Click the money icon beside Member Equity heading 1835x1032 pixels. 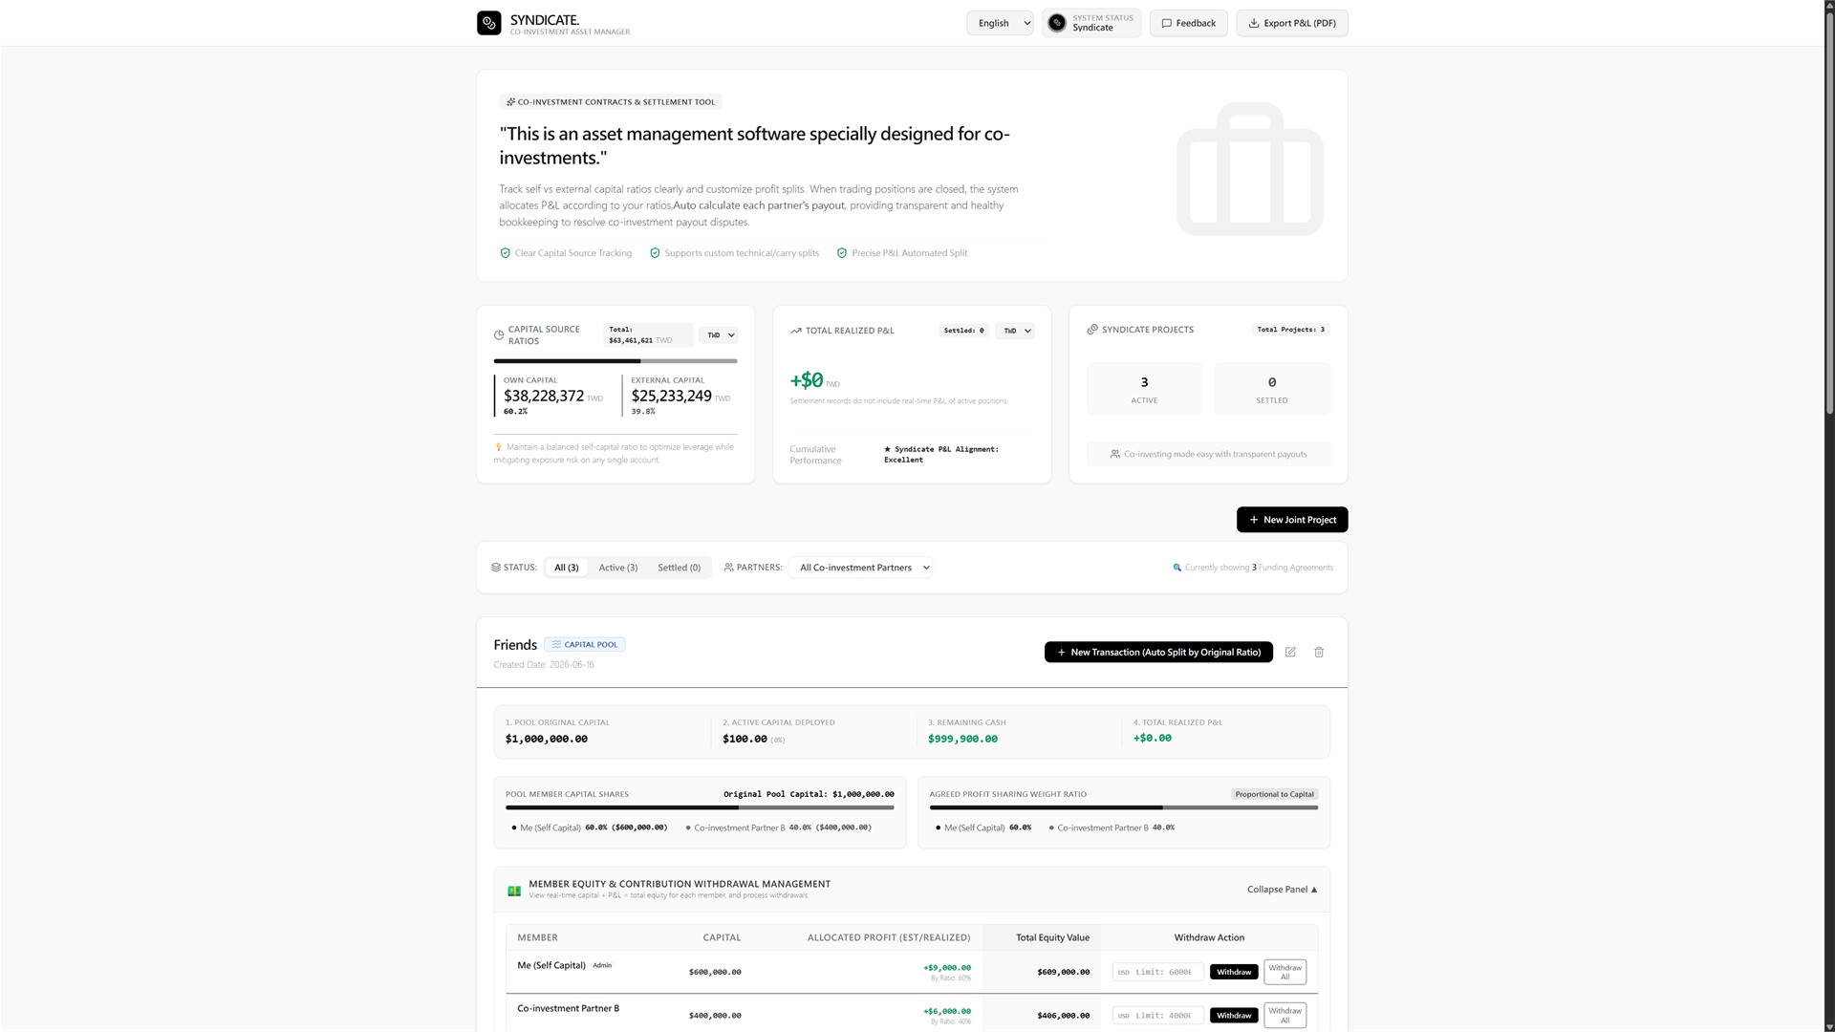tap(514, 890)
